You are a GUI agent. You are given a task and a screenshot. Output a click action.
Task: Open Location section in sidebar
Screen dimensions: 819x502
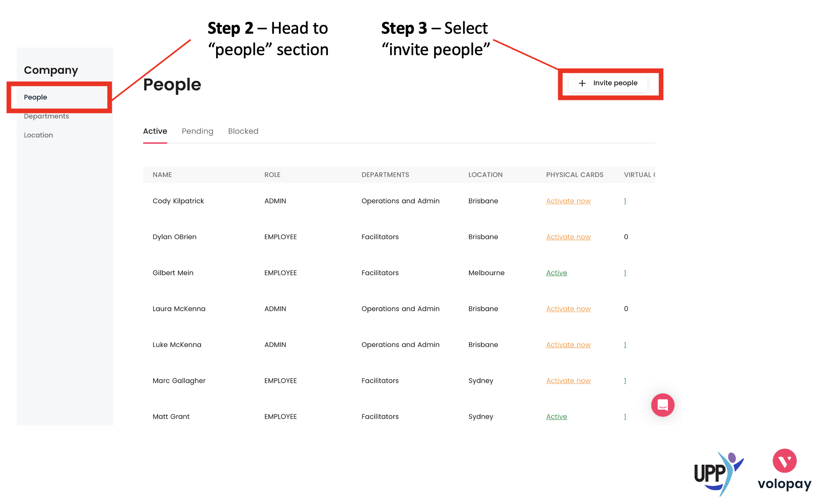[38, 135]
